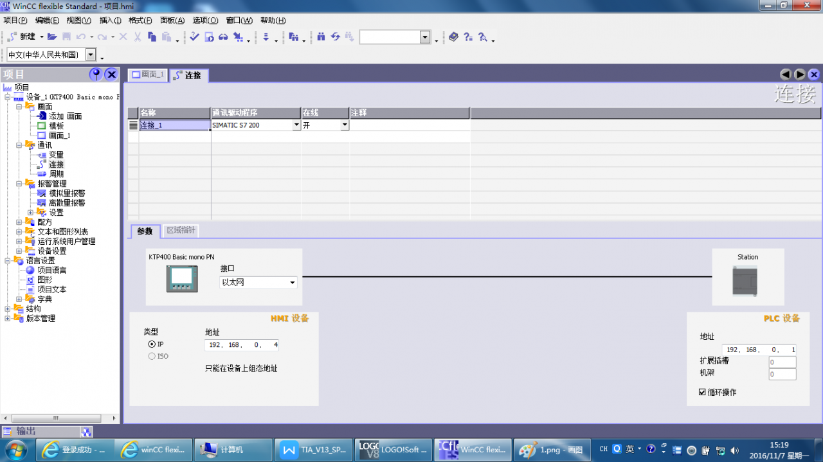Click the redo arrow icon
Image resolution: width=823 pixels, height=462 pixels.
pos(102,37)
